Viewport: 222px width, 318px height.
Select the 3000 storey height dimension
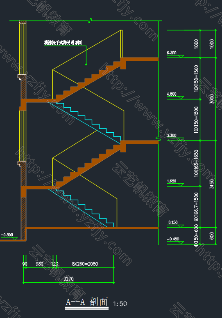[x=211, y=99]
